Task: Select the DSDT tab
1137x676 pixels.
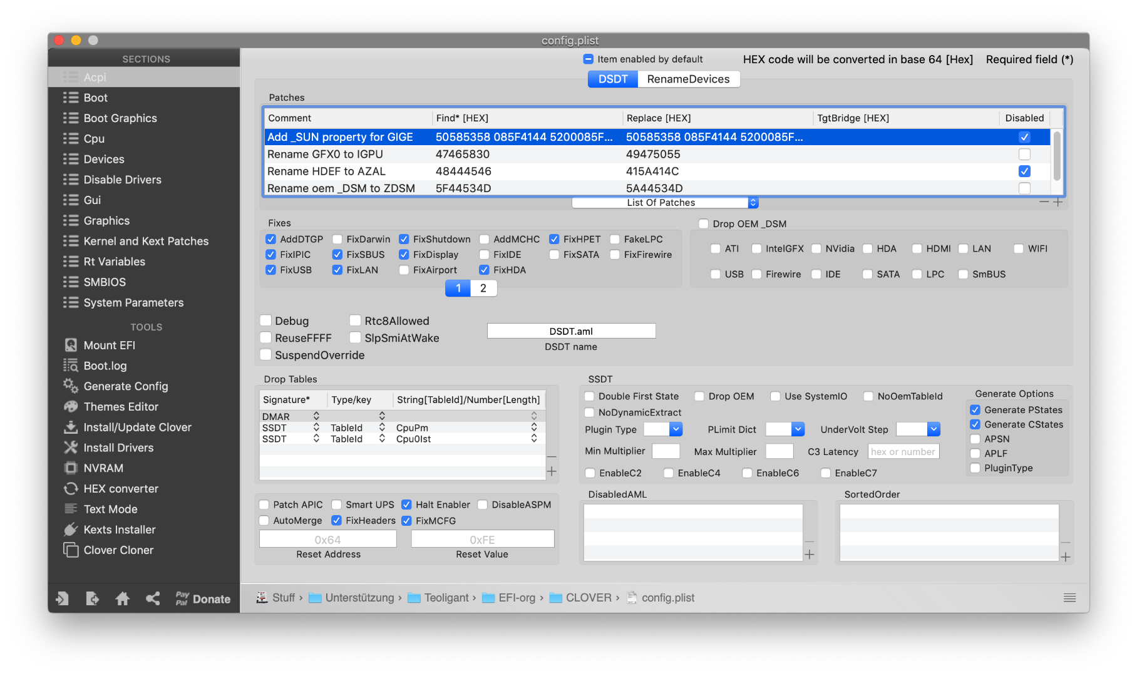Action: tap(613, 79)
